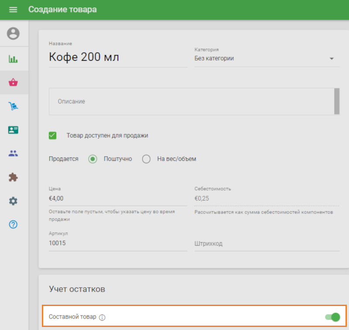
Task: Select the На вес/объем radio option
Action: point(147,159)
